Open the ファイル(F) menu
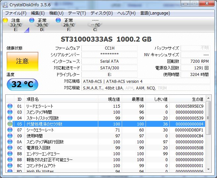 point(16,13)
